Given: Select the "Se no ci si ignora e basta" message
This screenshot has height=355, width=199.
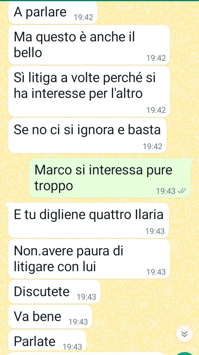Looking at the screenshot, I should click(88, 136).
